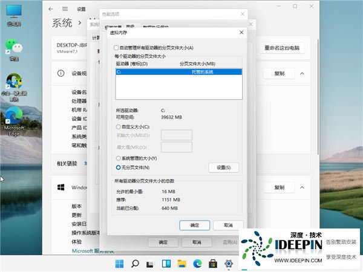Open taskbar Search magnifier
This screenshot has width=363, height=272.
pyautogui.click(x=135, y=264)
